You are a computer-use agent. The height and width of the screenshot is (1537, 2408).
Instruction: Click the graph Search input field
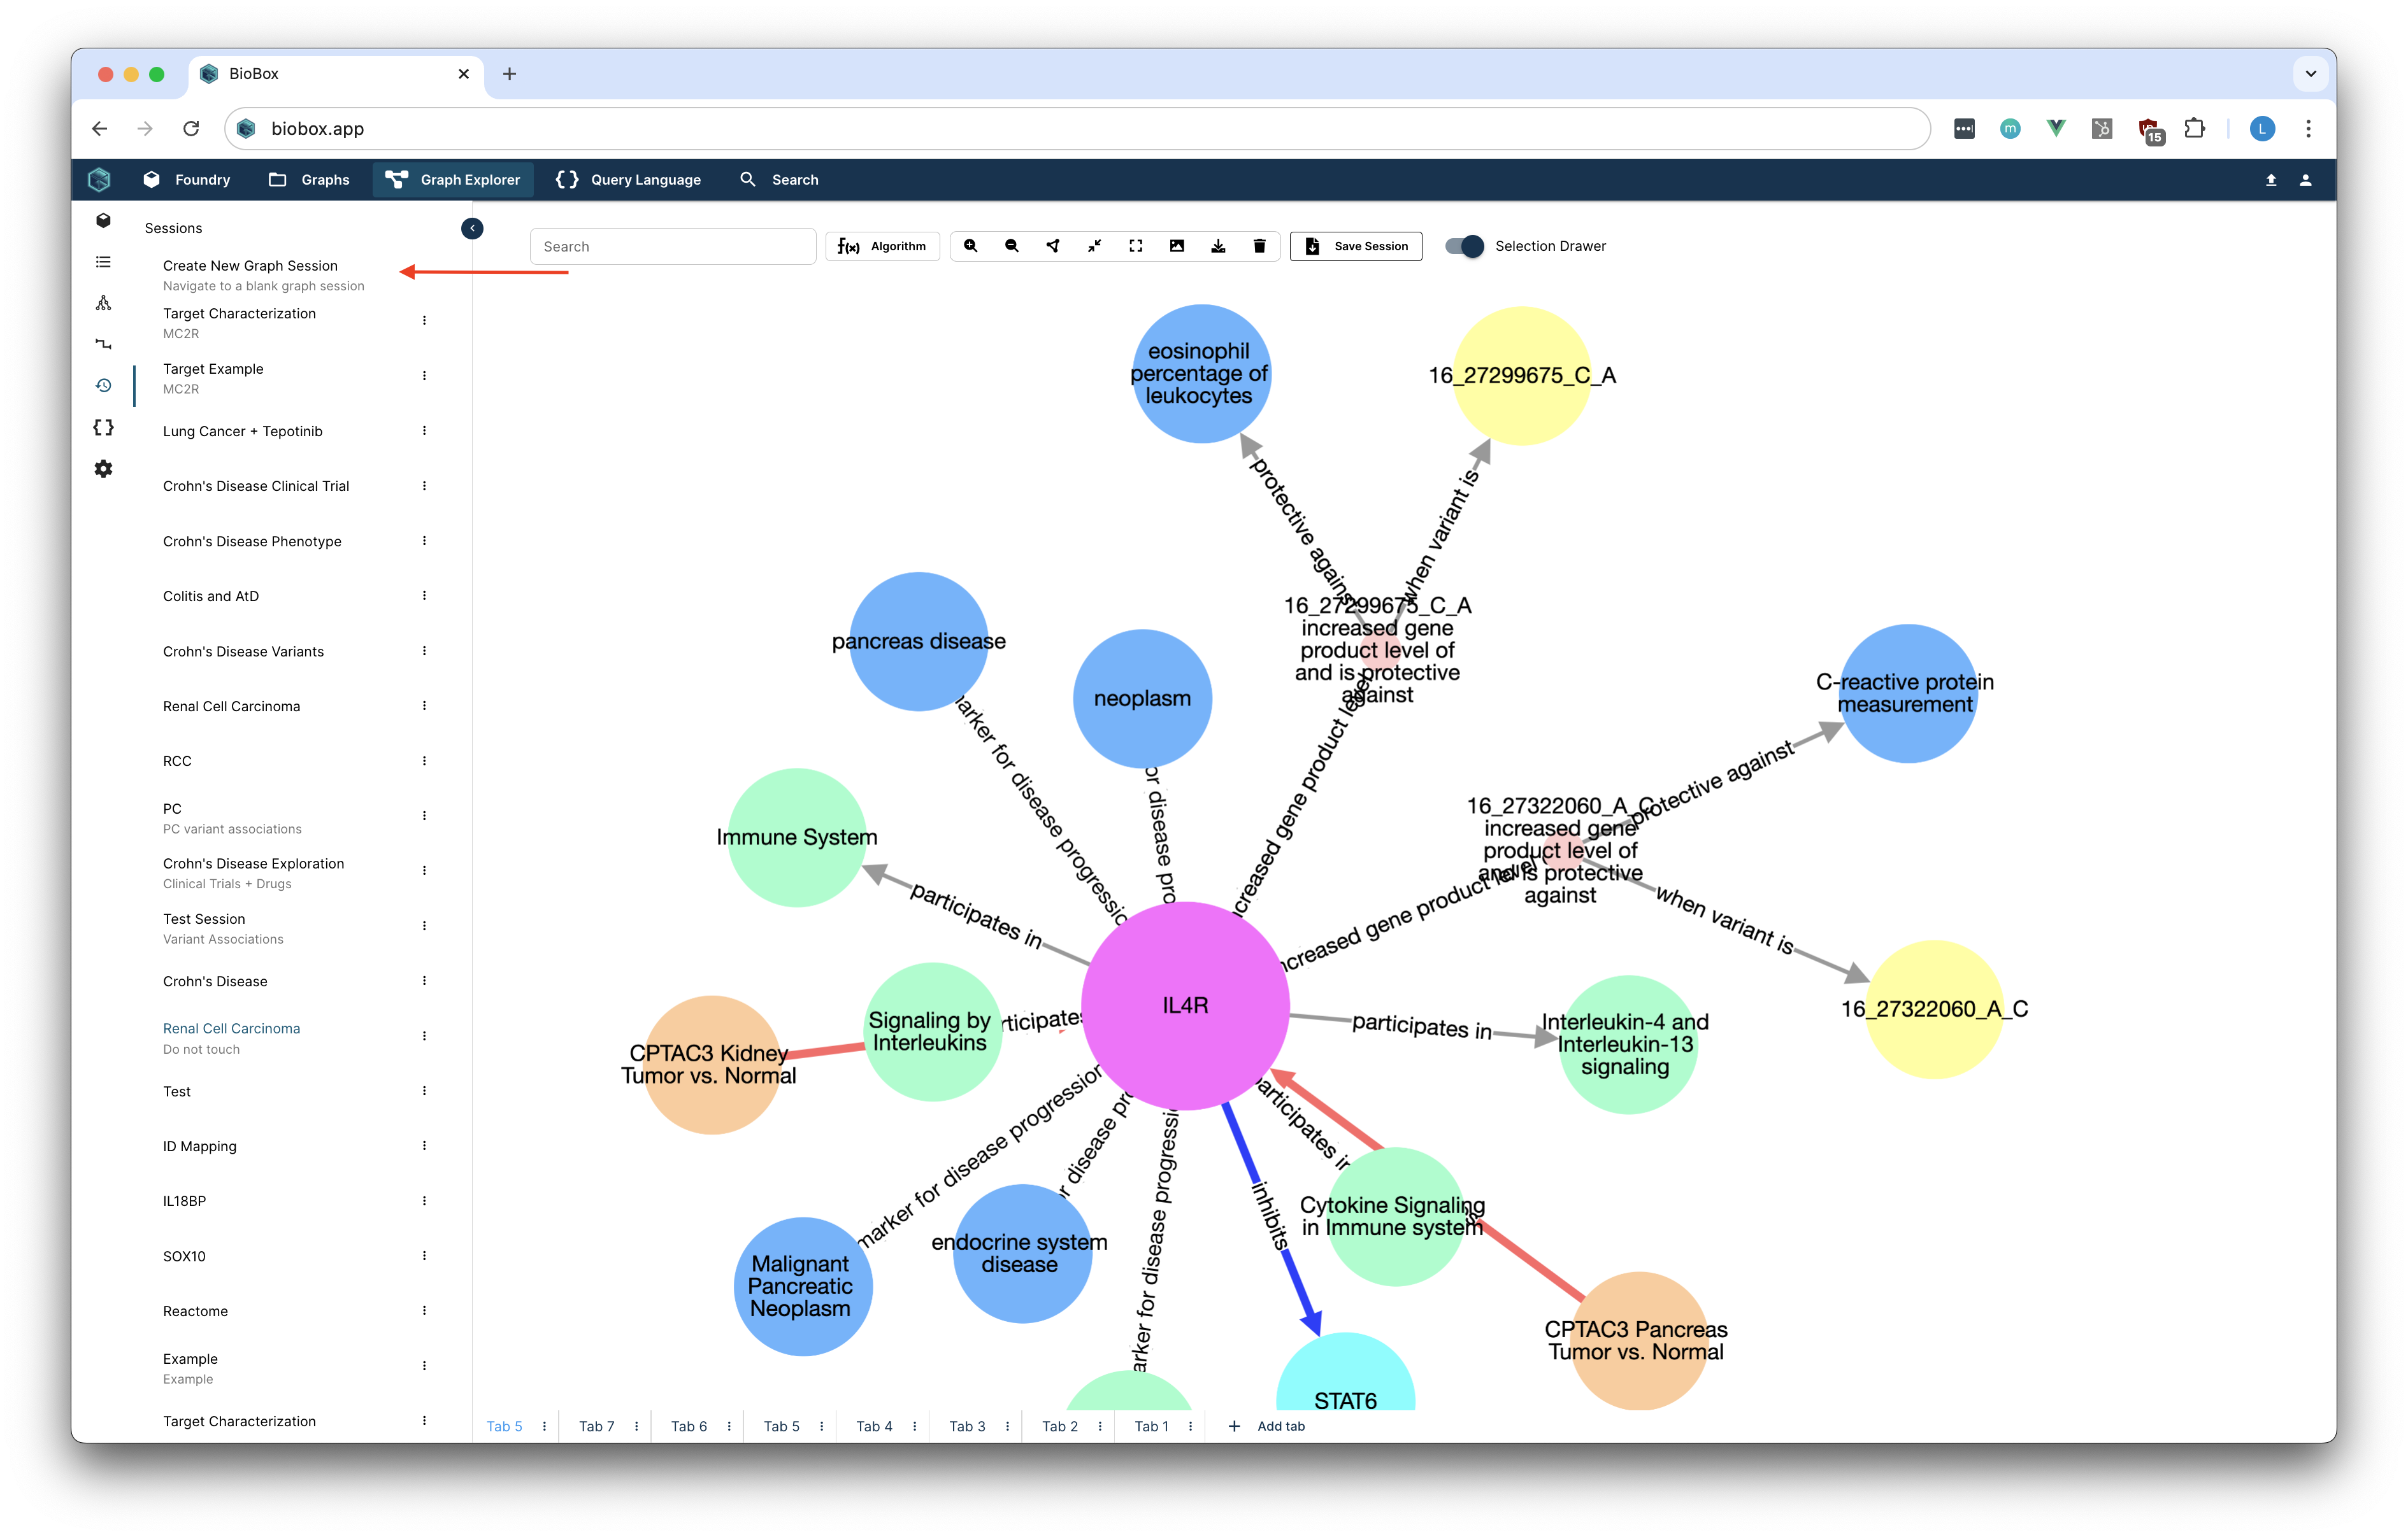point(672,247)
